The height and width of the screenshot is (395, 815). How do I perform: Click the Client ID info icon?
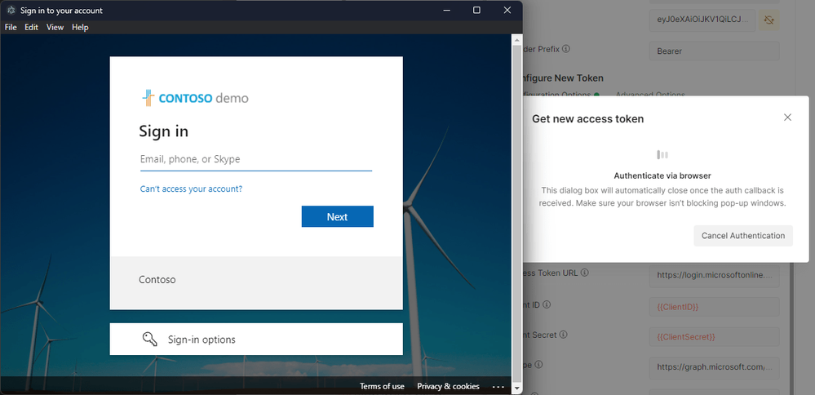click(x=547, y=305)
